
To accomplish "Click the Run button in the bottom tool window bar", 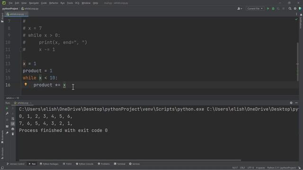I will pos(32,164).
